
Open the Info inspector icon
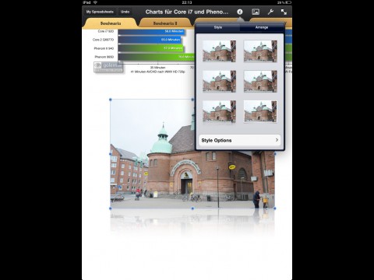(x=240, y=12)
